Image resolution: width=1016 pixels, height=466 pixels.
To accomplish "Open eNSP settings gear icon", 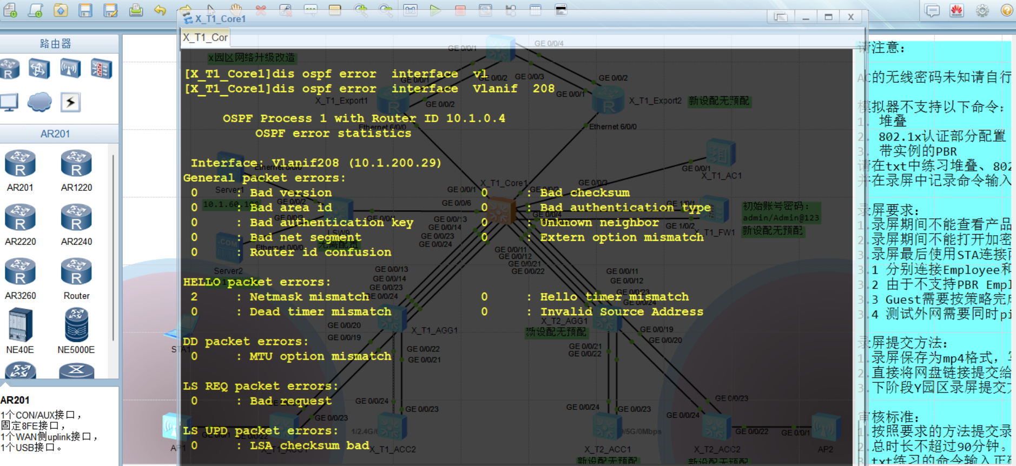I will click(982, 10).
